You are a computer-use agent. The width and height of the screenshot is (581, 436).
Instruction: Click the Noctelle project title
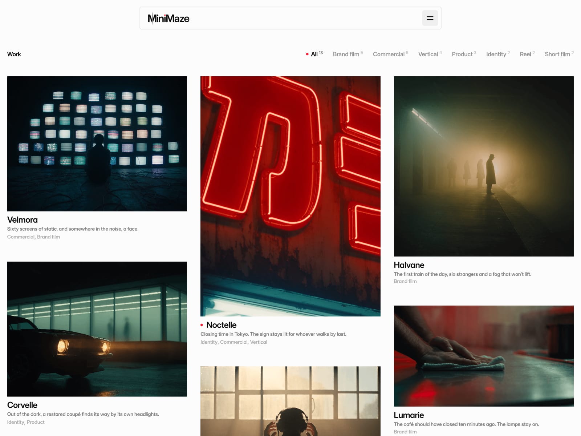point(222,325)
